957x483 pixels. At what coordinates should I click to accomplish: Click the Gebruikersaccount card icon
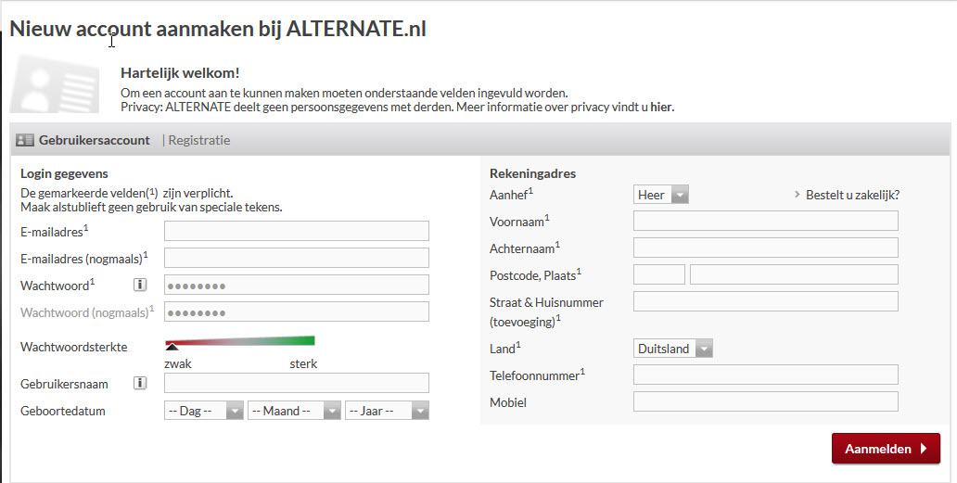pos(24,140)
